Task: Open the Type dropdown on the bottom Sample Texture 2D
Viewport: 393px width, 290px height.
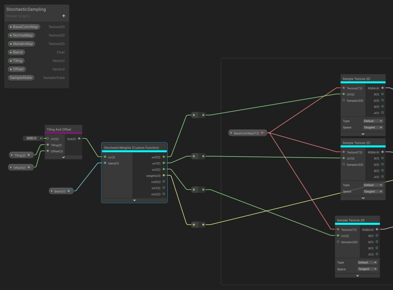Action: click(367, 262)
